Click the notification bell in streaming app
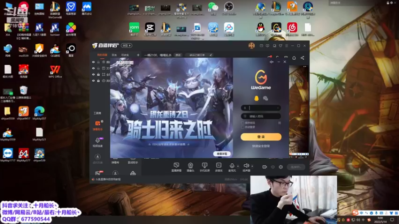 tap(294, 58)
